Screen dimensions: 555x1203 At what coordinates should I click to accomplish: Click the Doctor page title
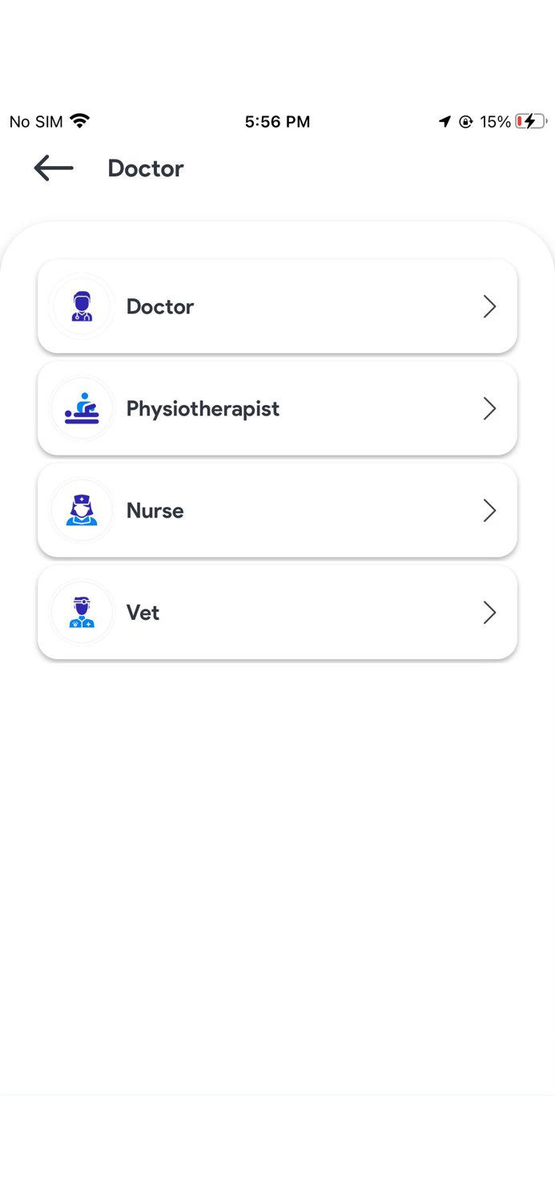(x=145, y=168)
